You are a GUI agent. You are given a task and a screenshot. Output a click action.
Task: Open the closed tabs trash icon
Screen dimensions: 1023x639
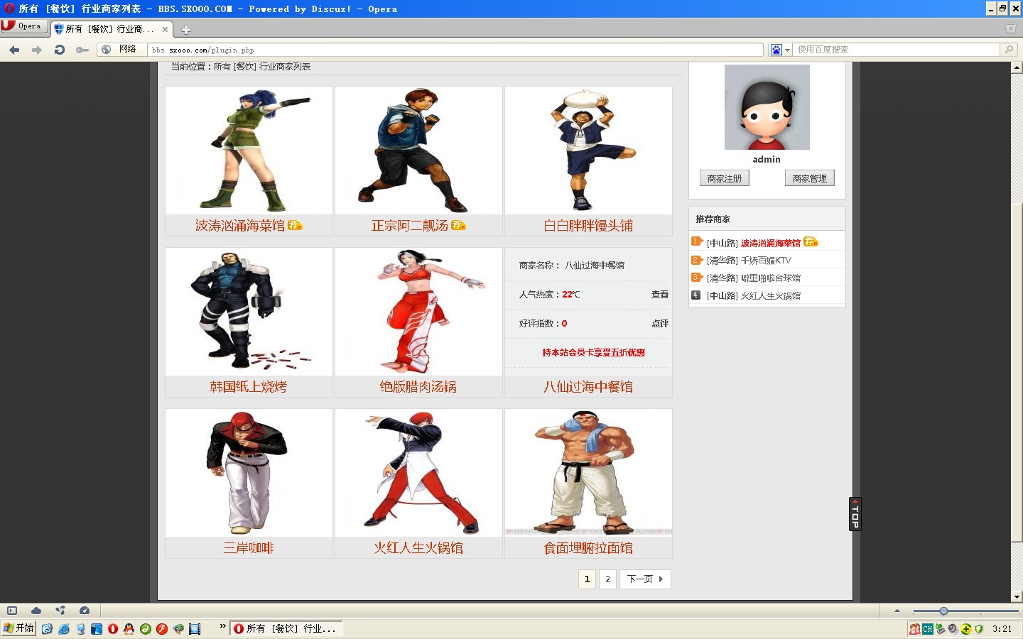(x=1010, y=28)
